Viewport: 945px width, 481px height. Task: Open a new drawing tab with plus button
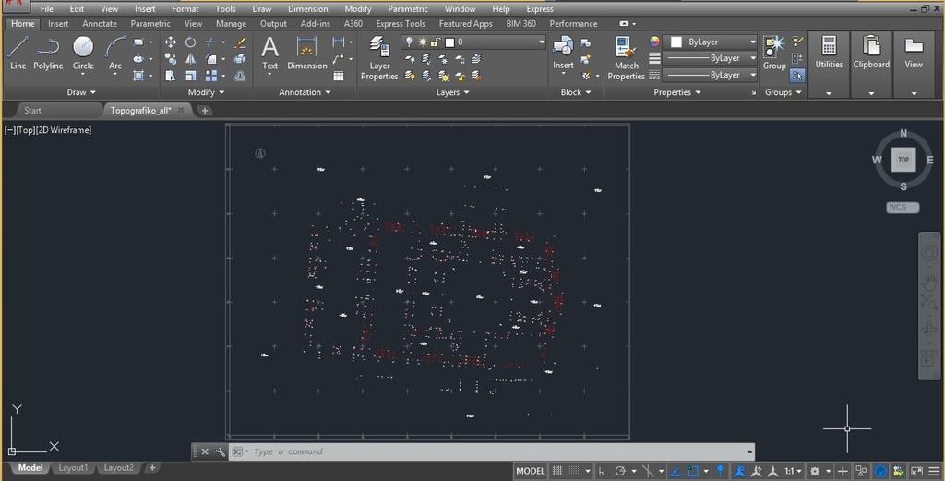click(204, 110)
